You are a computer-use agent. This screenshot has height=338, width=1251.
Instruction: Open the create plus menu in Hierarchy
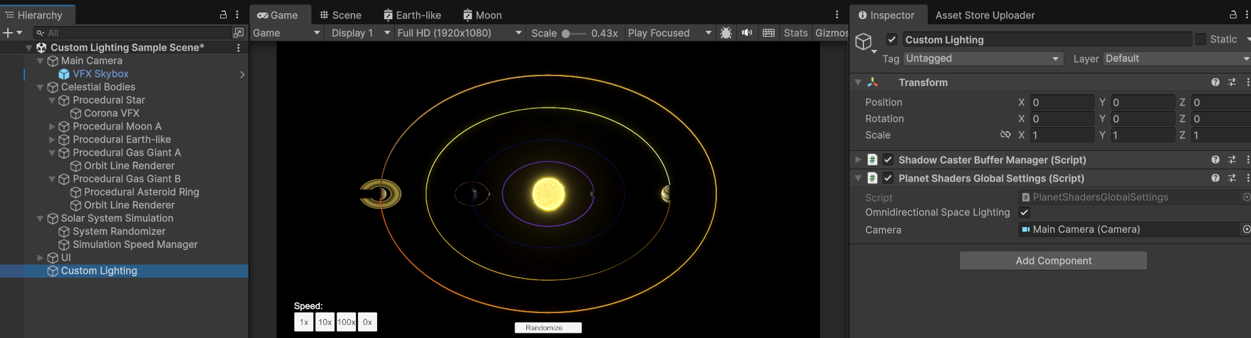pos(12,33)
